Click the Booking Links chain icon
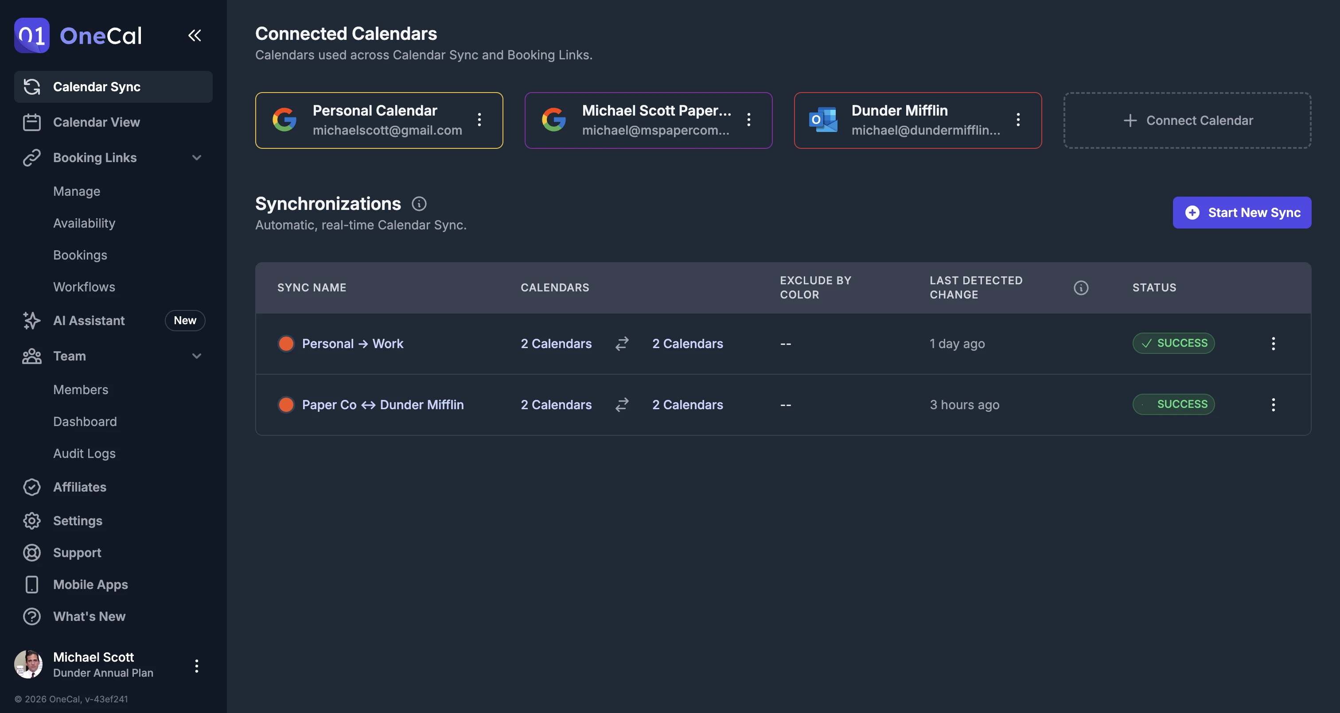This screenshot has height=713, width=1340. (x=32, y=158)
